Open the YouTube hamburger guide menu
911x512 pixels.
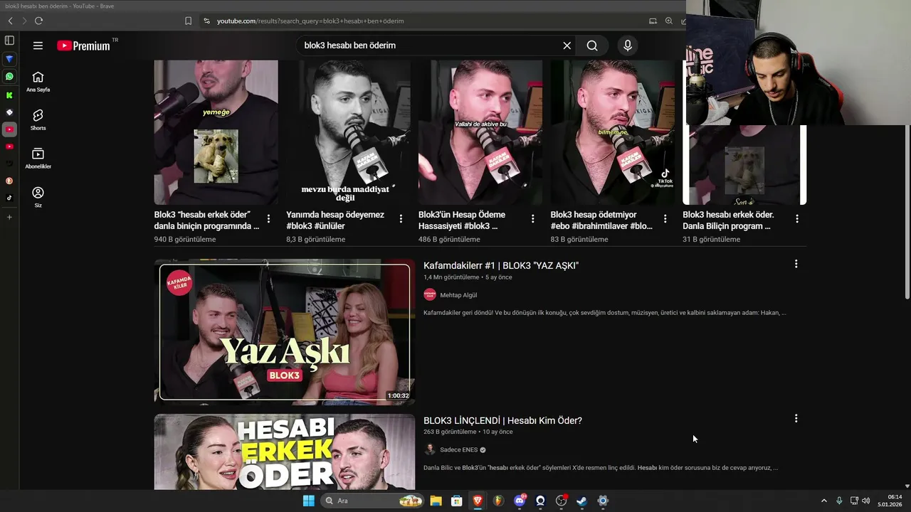[x=38, y=46]
